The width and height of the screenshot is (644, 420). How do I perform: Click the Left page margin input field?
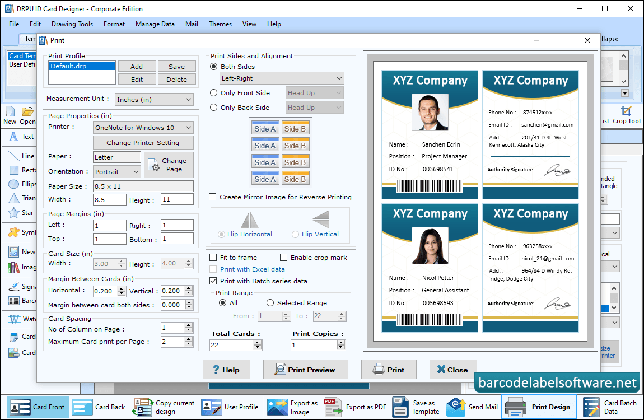110,225
